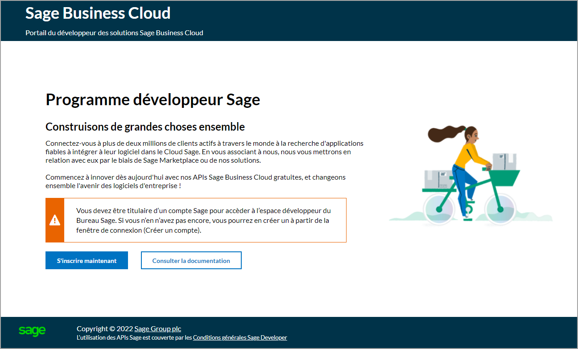
Task: Click the 'Copyright © 2022' text
Action: tap(105, 328)
